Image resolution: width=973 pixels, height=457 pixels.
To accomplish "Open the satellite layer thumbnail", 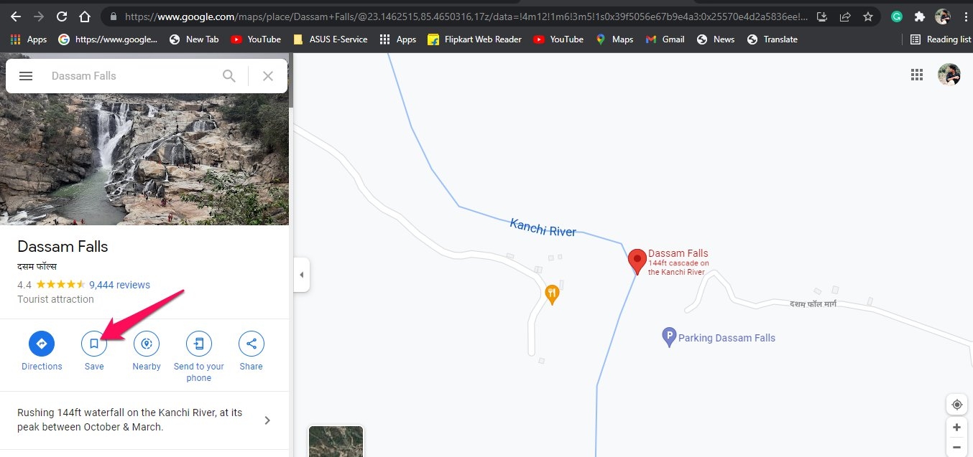I will coord(336,441).
